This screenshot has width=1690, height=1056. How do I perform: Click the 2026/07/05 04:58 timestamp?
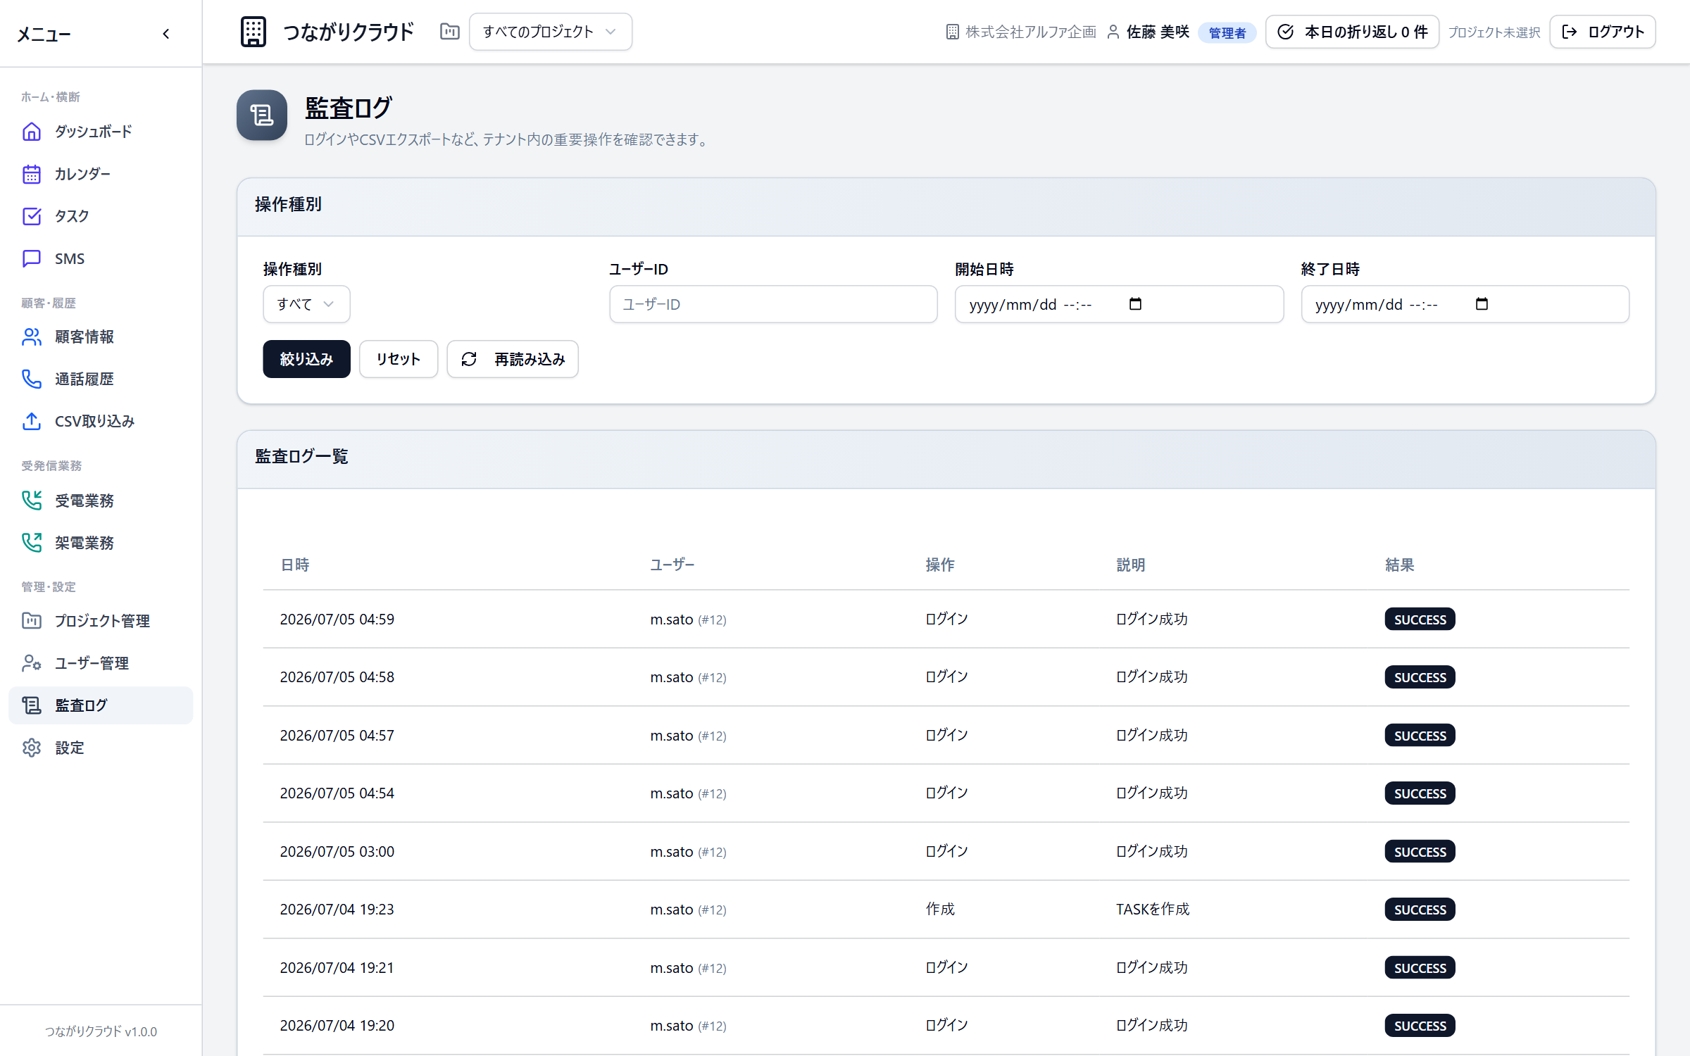pos(337,677)
